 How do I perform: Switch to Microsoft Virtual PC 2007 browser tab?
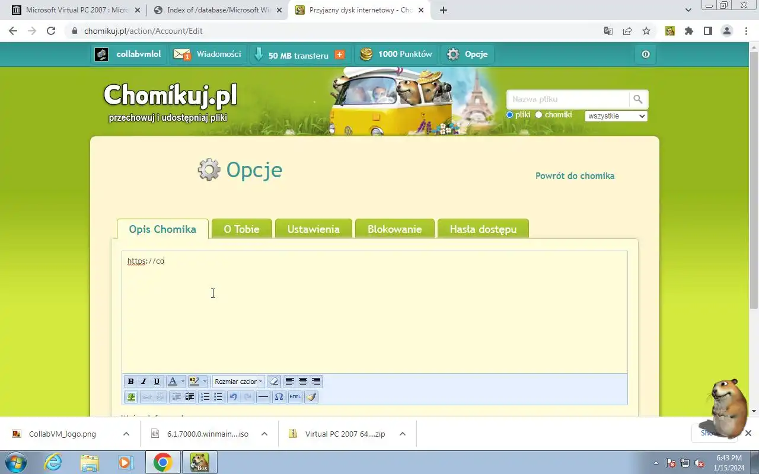coord(77,10)
